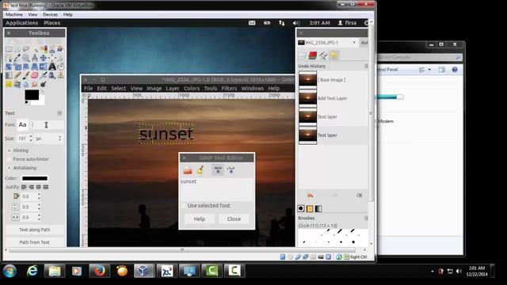Select the Airbrush tool
Viewport: 507px width, 285px height.
[x=44, y=75]
